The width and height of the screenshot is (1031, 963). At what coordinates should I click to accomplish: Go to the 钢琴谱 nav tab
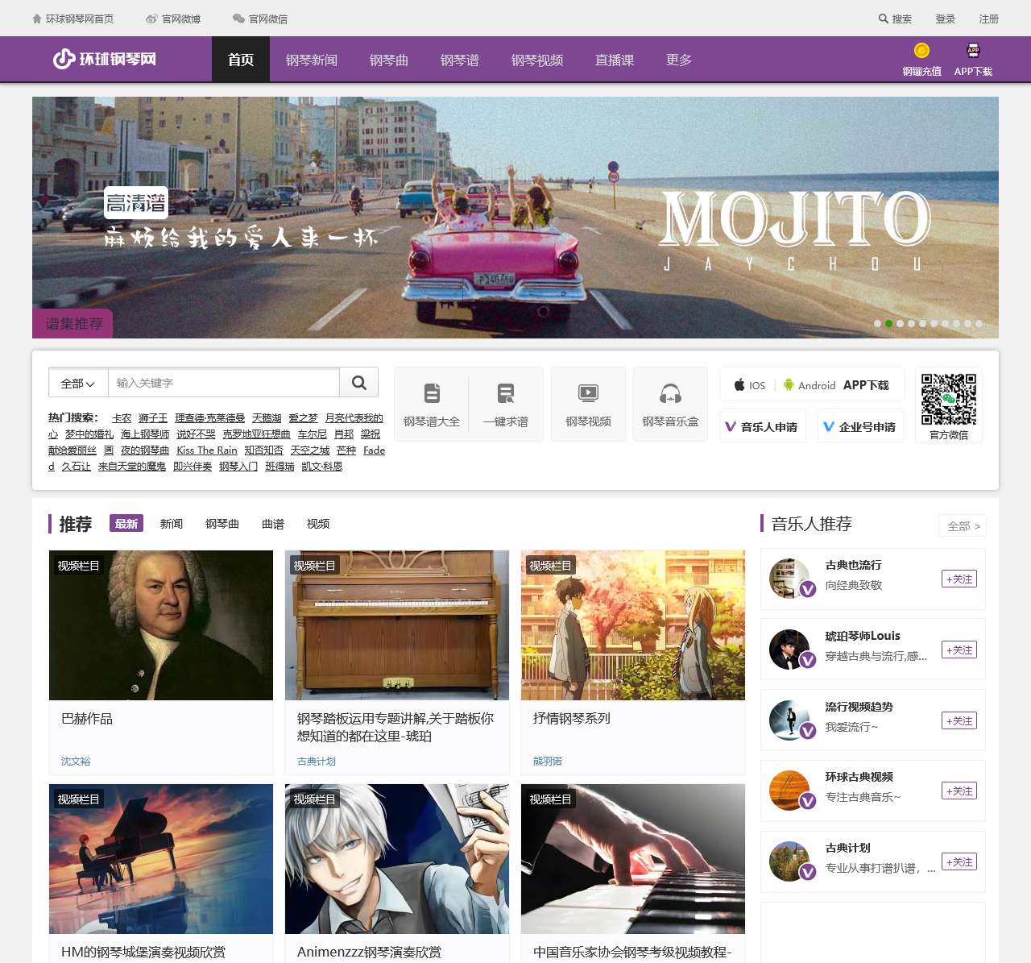coord(460,60)
